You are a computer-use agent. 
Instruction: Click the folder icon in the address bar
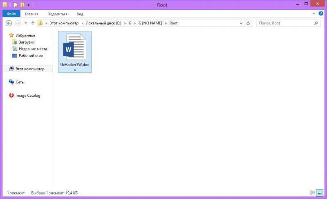pyautogui.click(x=40, y=23)
